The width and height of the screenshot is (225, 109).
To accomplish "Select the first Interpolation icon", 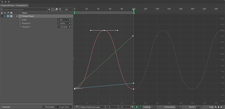I will [x=177, y=107].
